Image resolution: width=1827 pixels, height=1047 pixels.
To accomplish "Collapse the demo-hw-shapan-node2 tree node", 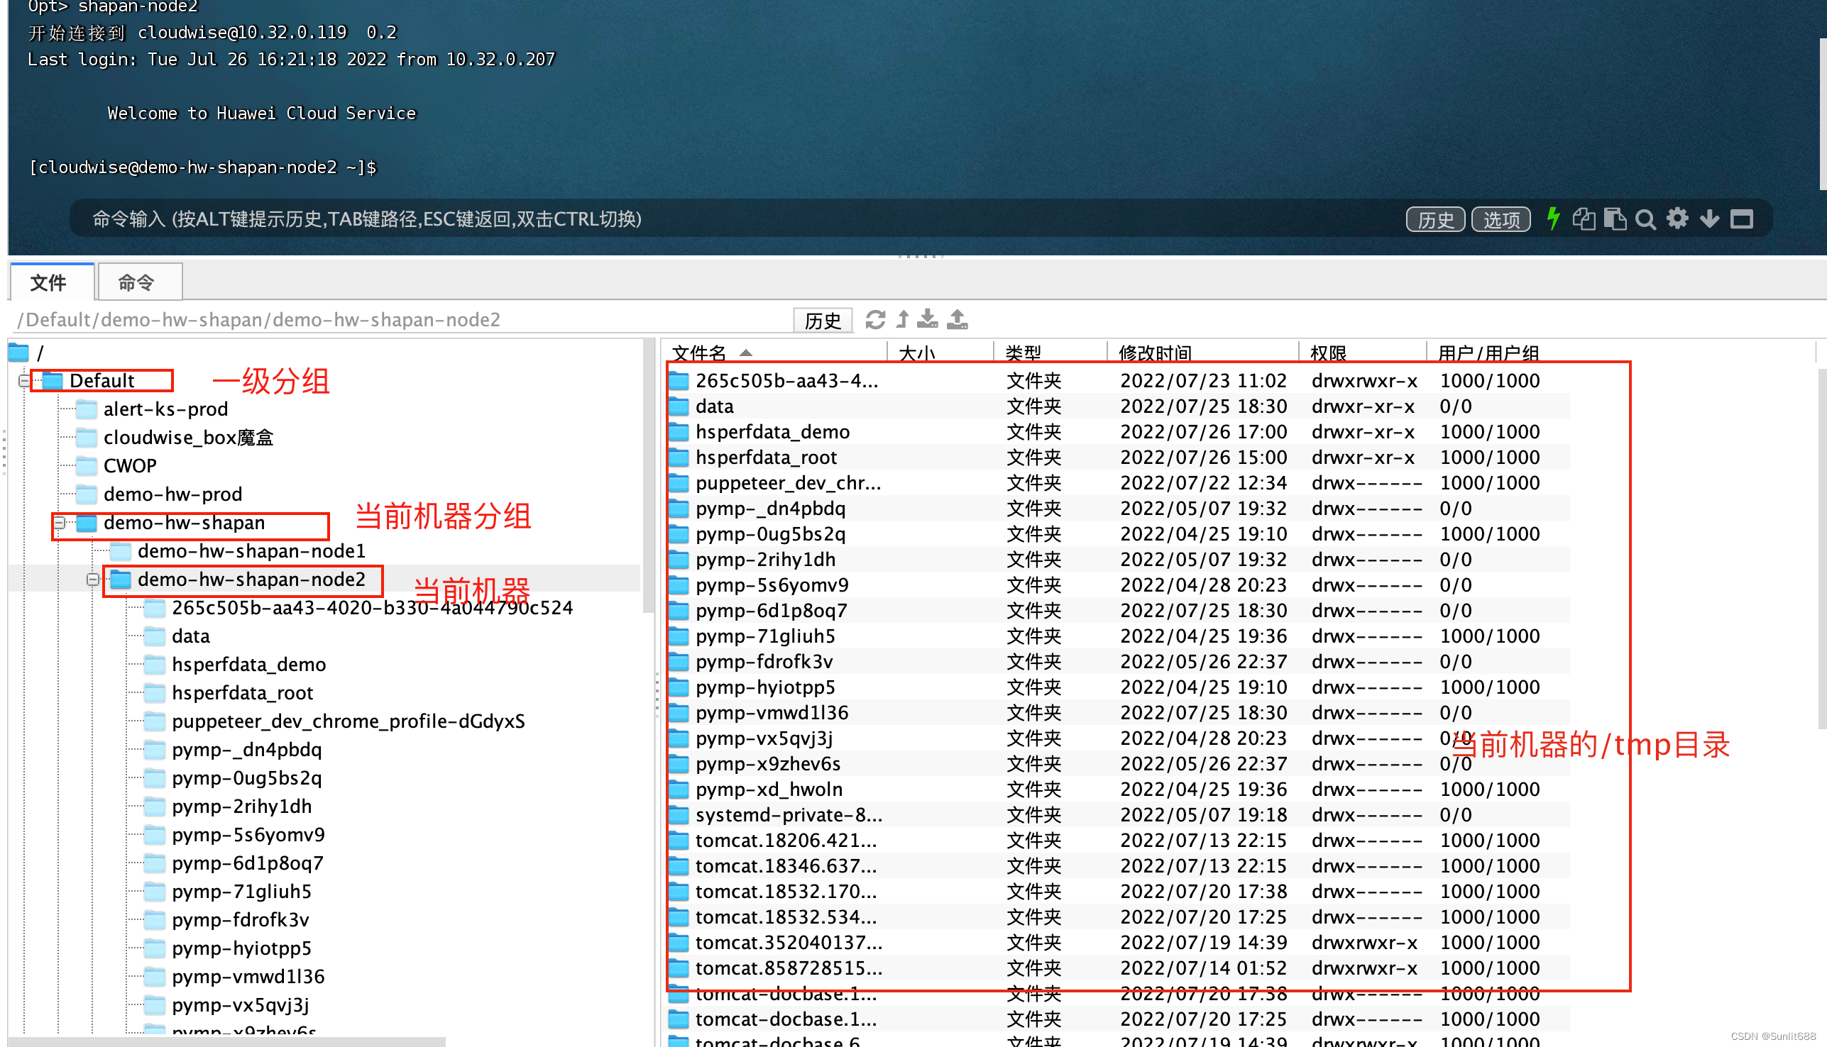I will coord(93,580).
